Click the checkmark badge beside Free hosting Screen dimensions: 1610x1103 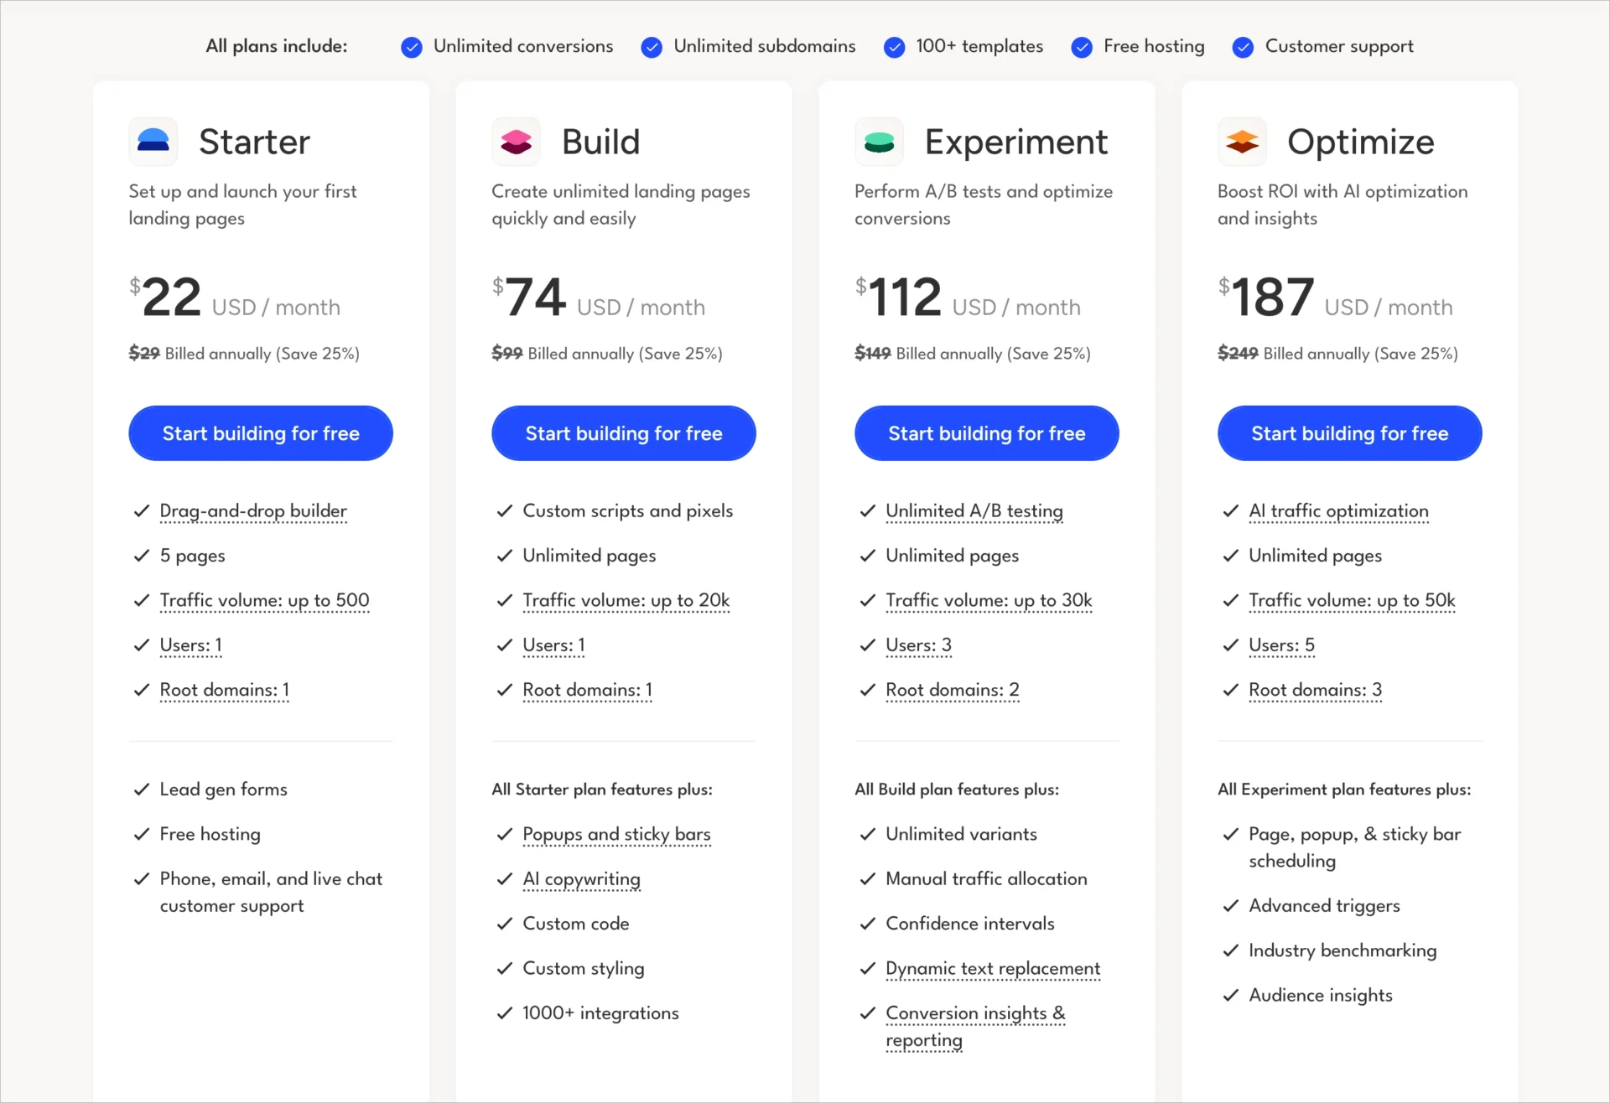1080,47
